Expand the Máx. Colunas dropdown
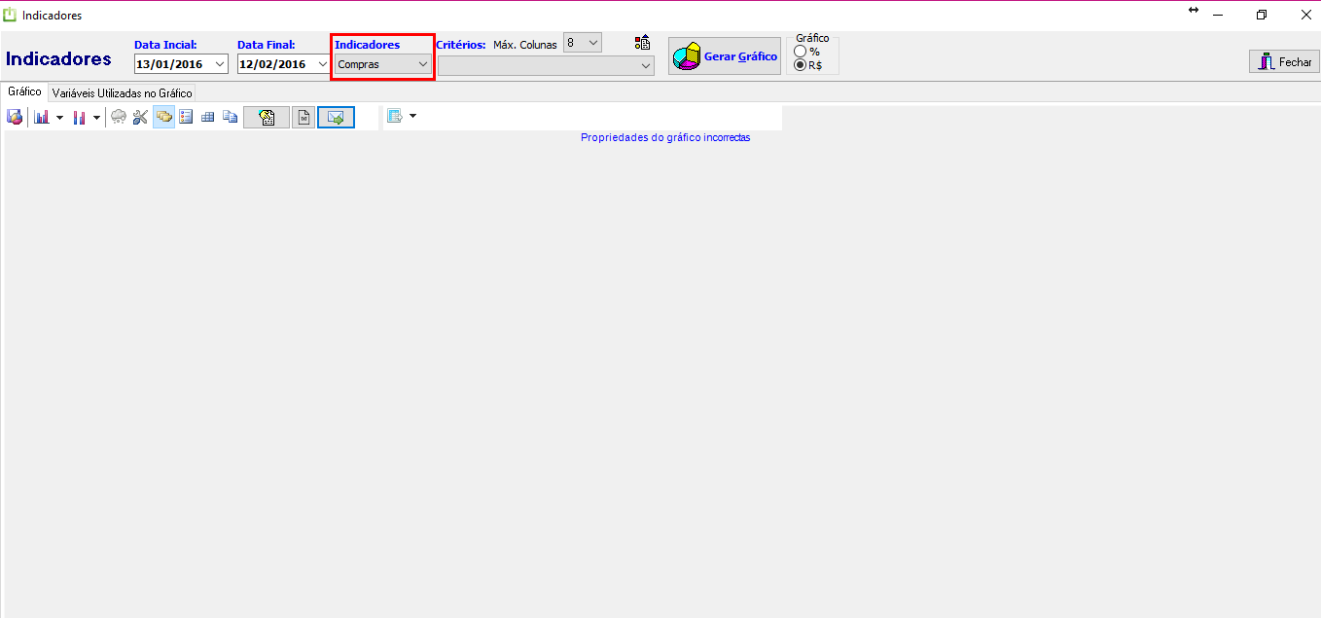 coord(592,43)
